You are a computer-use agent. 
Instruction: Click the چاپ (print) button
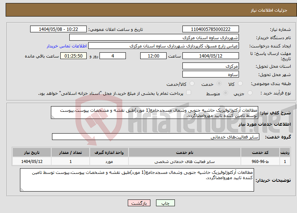(x=165, y=203)
